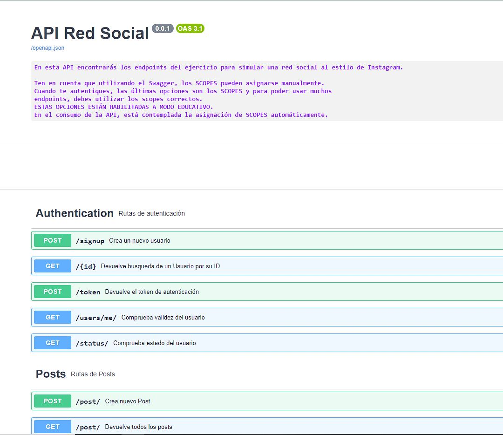Expand the POST /token endpoint row
The height and width of the screenshot is (435, 503).
[x=267, y=292]
